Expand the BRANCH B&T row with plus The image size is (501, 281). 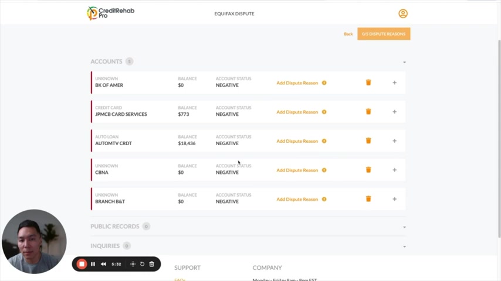395,199
